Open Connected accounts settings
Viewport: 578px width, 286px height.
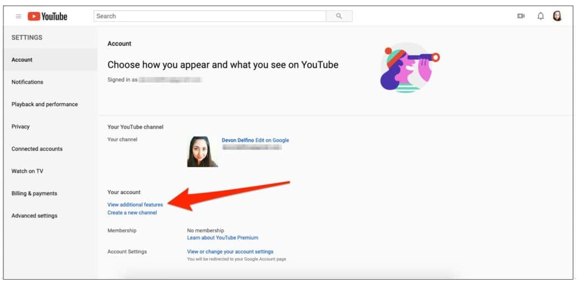click(37, 149)
